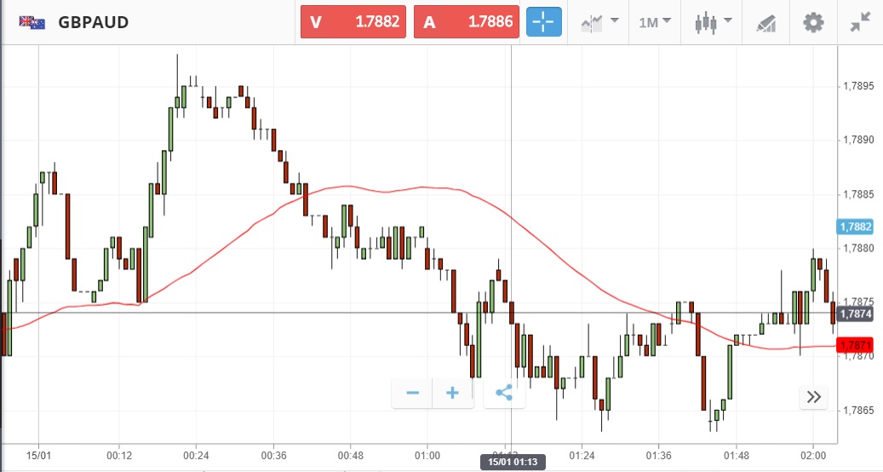The image size is (883, 472).
Task: Click the 15/01 01:13 time marker
Action: [511, 462]
